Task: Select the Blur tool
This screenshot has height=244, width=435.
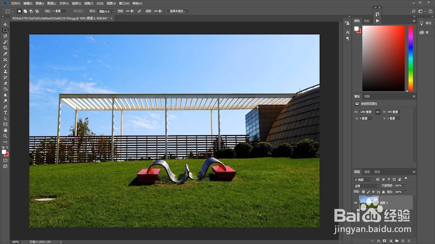Action: pyautogui.click(x=5, y=95)
